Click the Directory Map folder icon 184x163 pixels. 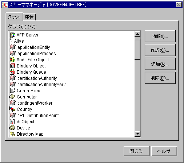point(12,134)
